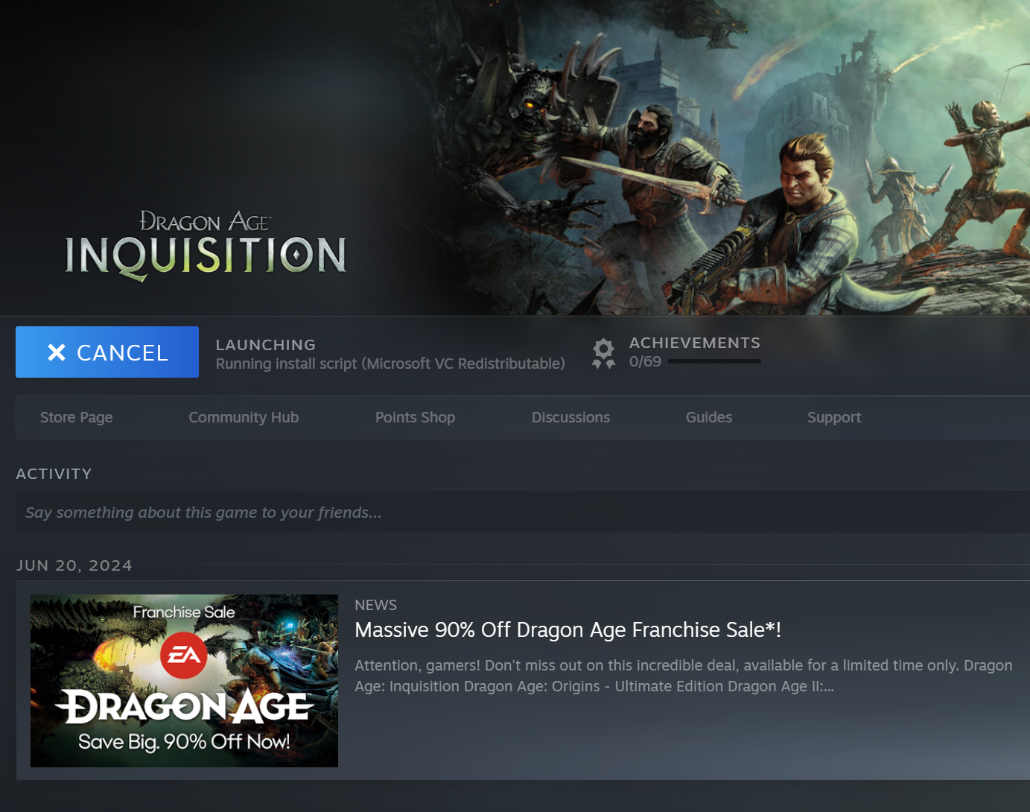
Task: Click the news excerpt starting 'Attention, gamers!'
Action: [x=684, y=676]
